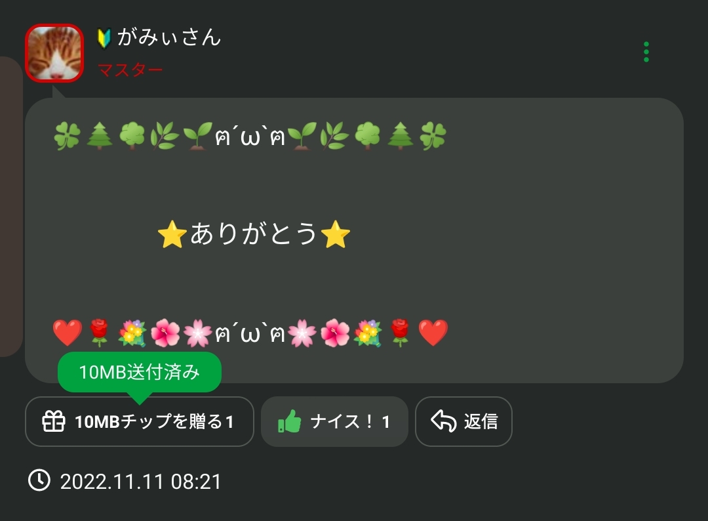Click the kaomoji in the flower emoji line
The height and width of the screenshot is (521, 708).
250,333
